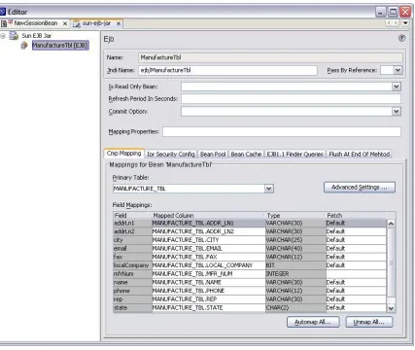Open the tab list dropdown arrow
This screenshot has height=350, width=415.
point(405,23)
